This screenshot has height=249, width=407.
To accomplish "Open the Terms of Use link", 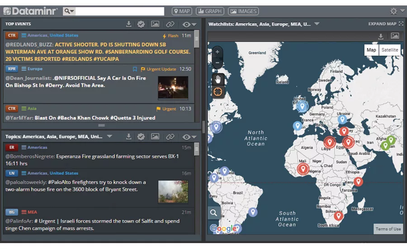I will pos(388,229).
